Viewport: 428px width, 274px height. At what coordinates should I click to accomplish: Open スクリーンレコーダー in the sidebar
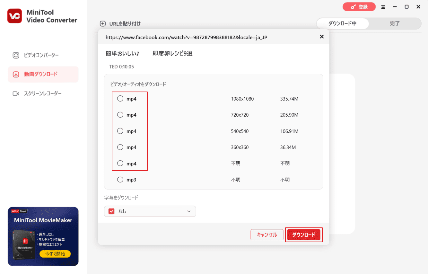pos(43,93)
